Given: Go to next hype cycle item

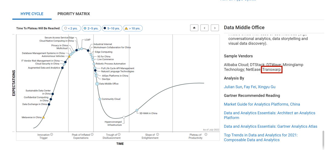Looking at the screenshot, I should [x=215, y=28].
